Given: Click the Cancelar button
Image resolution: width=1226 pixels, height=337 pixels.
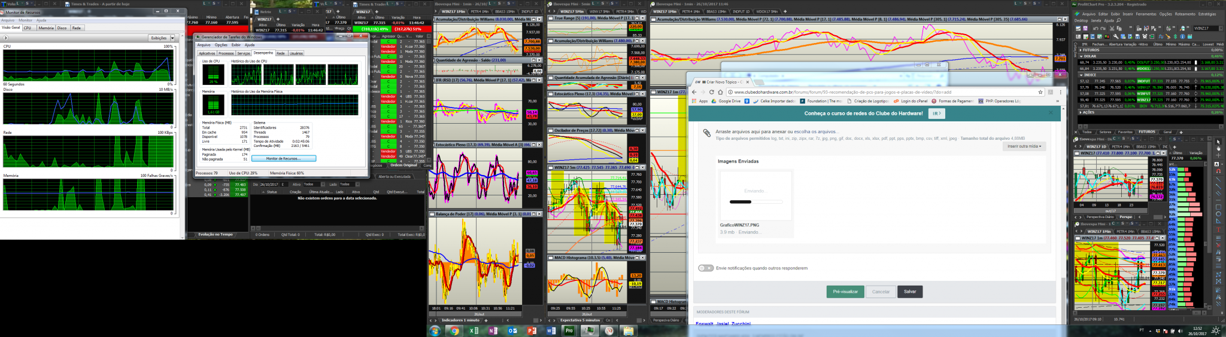Looking at the screenshot, I should tap(881, 292).
